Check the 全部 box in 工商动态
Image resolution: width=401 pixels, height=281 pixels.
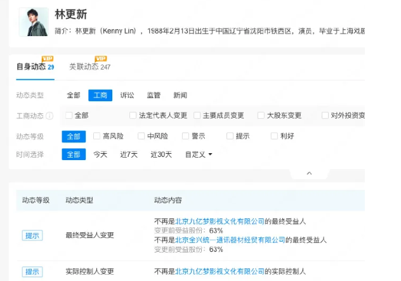point(69,116)
